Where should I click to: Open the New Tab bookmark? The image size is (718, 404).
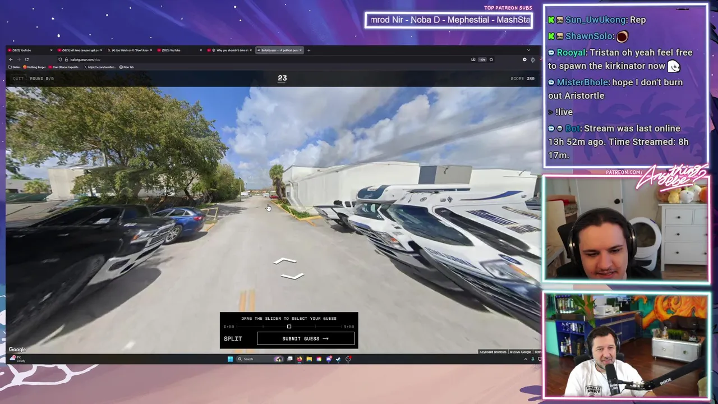126,67
